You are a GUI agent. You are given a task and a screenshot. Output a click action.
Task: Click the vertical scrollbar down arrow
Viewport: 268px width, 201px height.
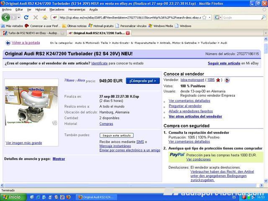coord(266,180)
